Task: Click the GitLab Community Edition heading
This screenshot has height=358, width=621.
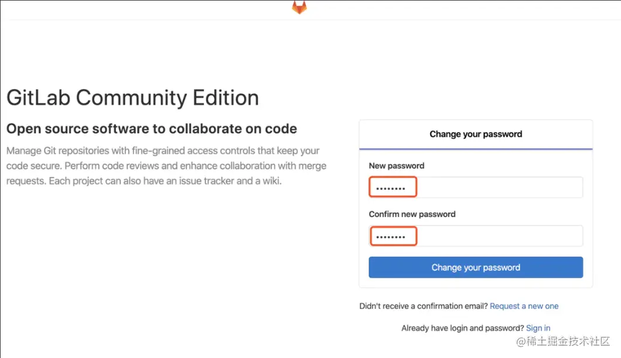Action: 132,98
